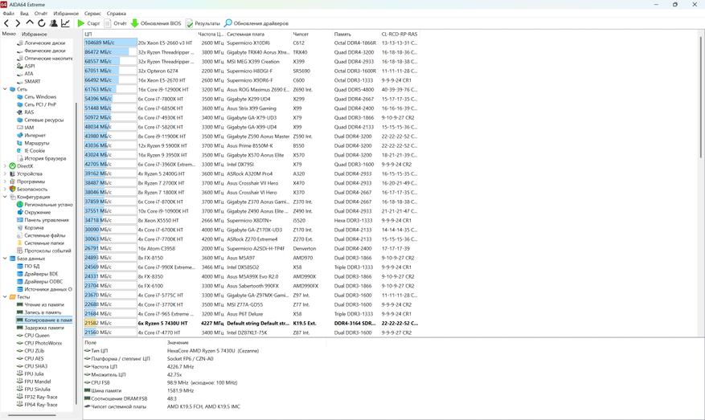
Task: Open IE Cookie in the tree
Action: [31, 150]
